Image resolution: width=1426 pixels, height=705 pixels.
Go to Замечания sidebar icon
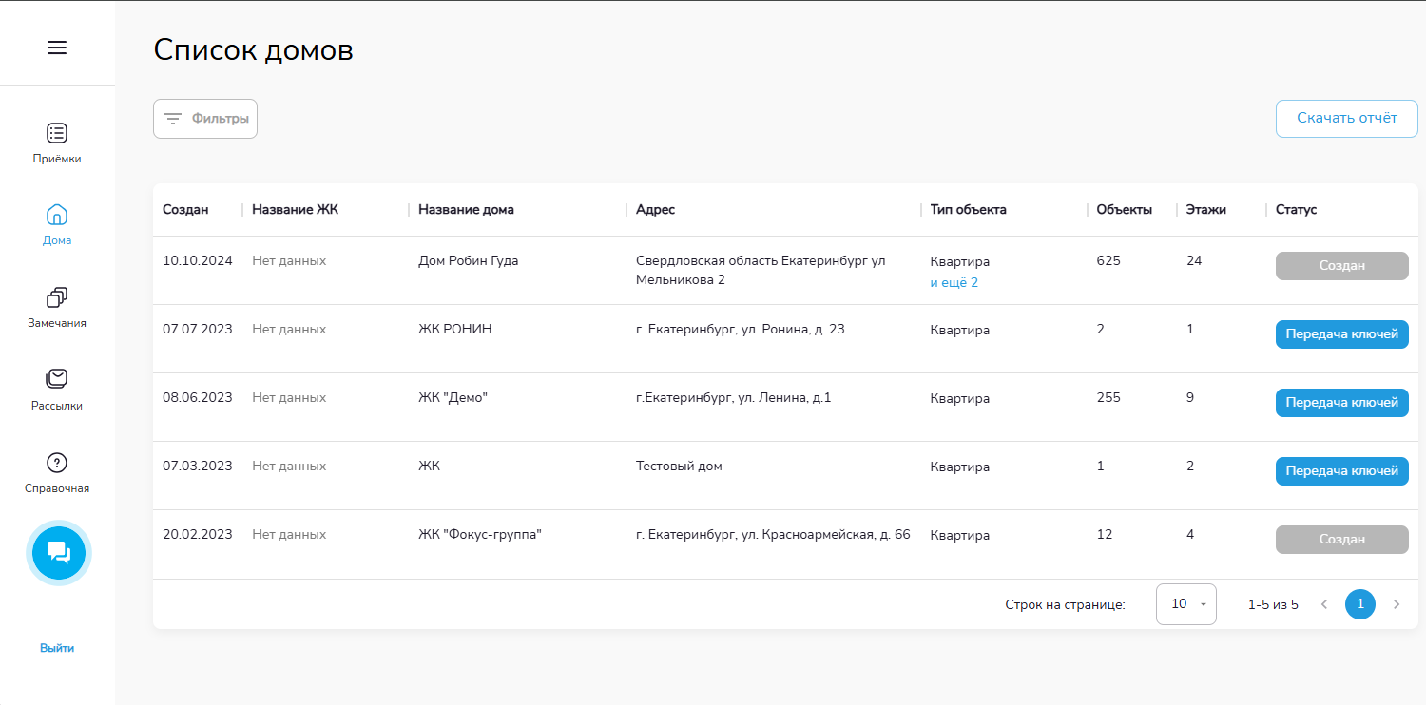point(57,297)
